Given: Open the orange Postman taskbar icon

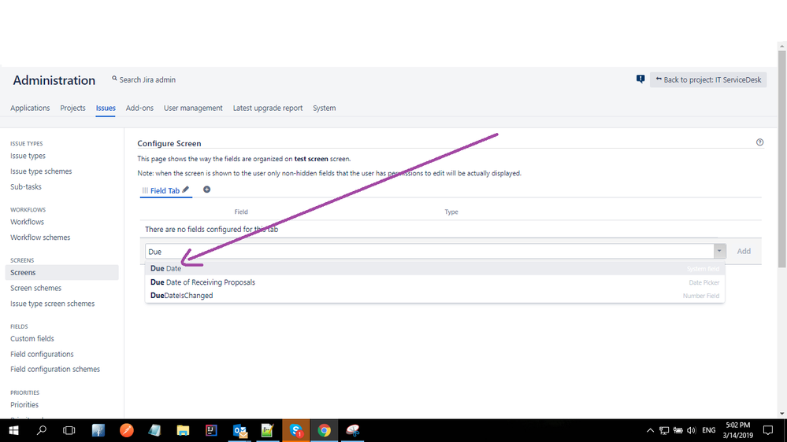Looking at the screenshot, I should [127, 430].
